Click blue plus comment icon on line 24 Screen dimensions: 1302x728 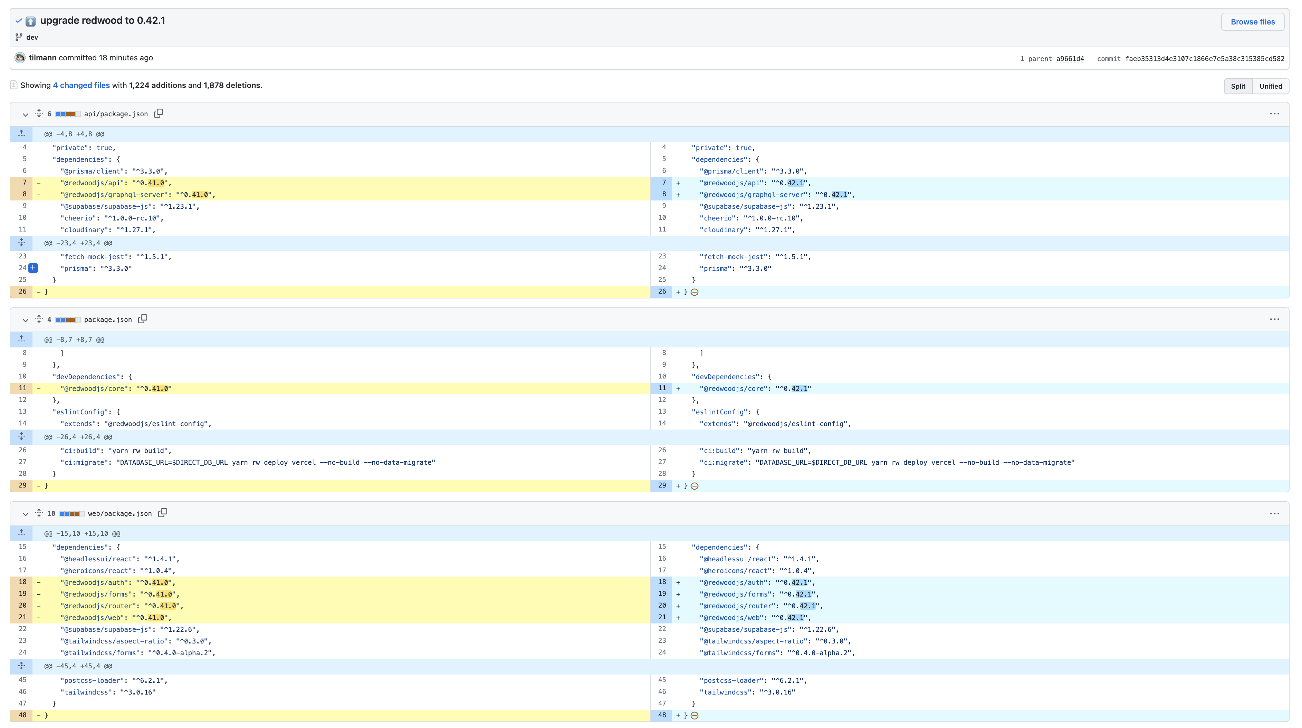coord(33,268)
